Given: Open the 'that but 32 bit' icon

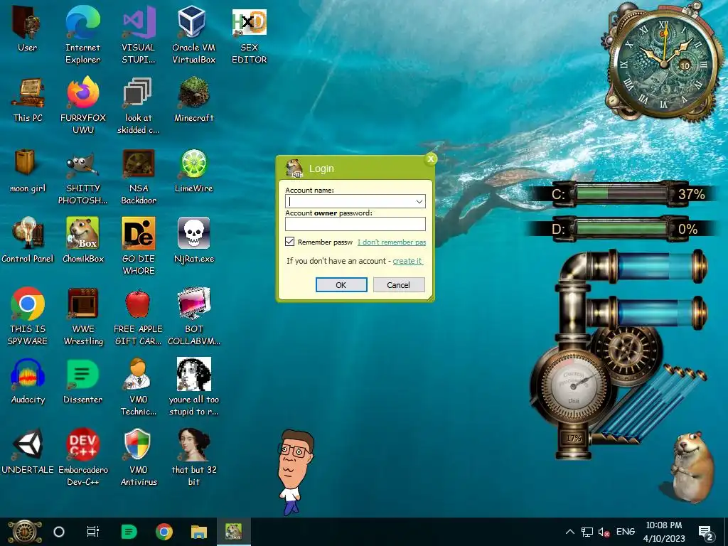Looking at the screenshot, I should [x=193, y=457].
